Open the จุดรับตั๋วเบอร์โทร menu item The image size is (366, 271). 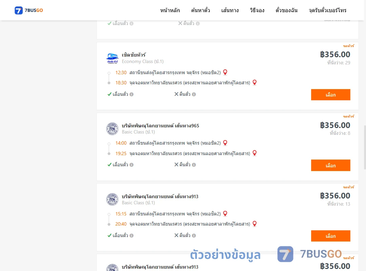(x=327, y=10)
